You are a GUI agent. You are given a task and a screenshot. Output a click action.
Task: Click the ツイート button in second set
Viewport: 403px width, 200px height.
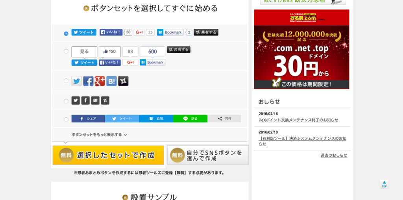pos(84,63)
